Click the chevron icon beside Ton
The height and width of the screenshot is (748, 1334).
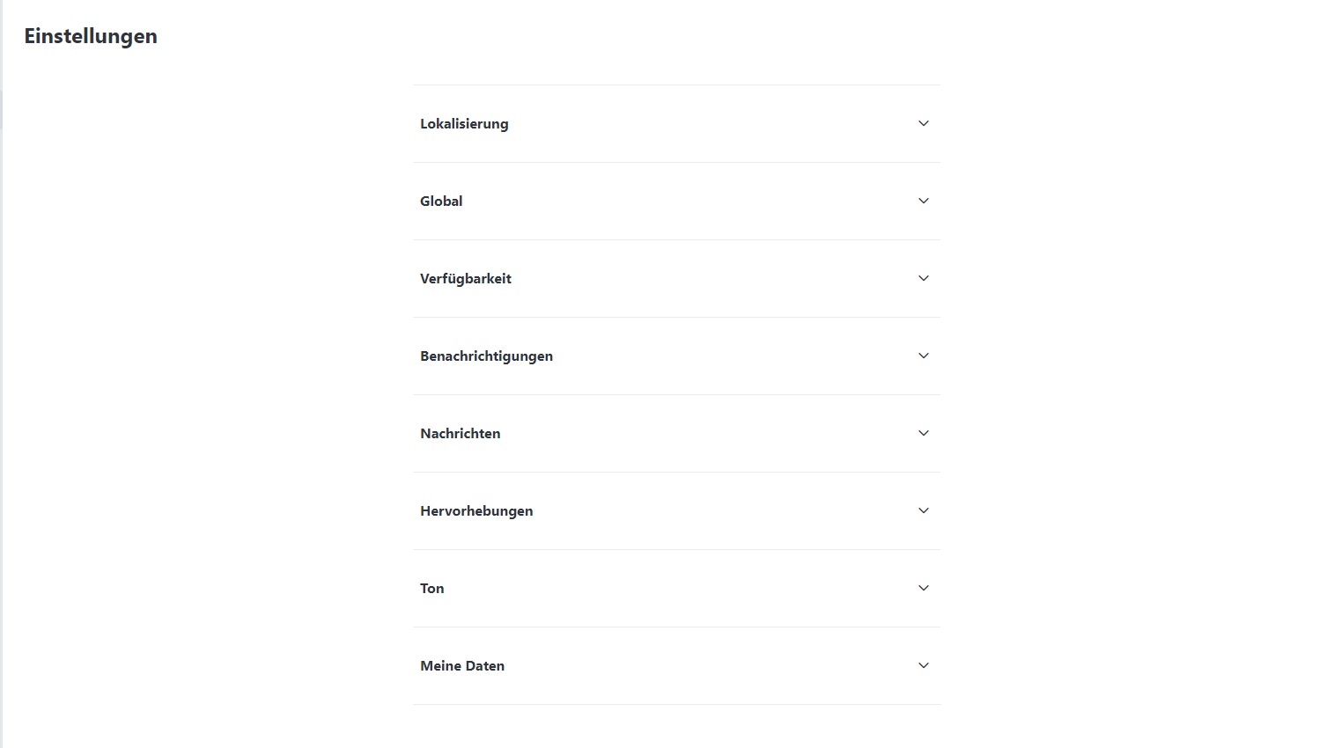pyautogui.click(x=924, y=588)
